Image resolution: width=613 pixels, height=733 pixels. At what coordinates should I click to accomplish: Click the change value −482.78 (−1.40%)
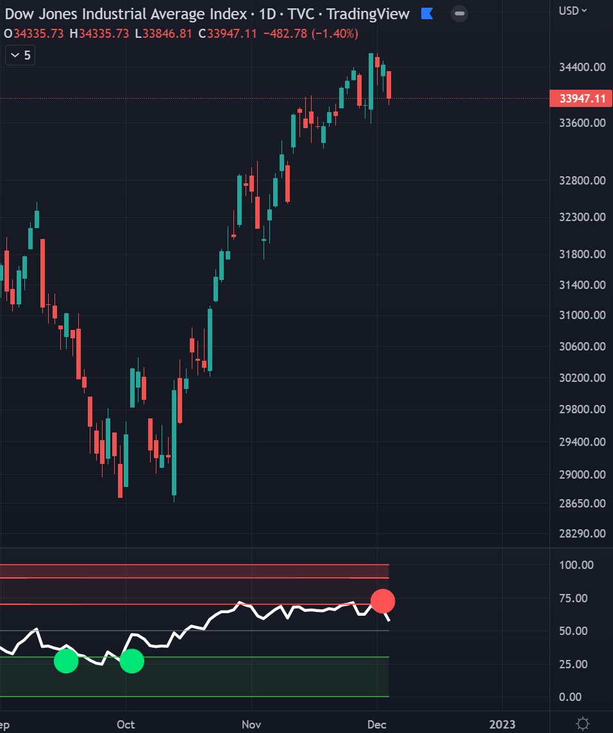pyautogui.click(x=311, y=34)
